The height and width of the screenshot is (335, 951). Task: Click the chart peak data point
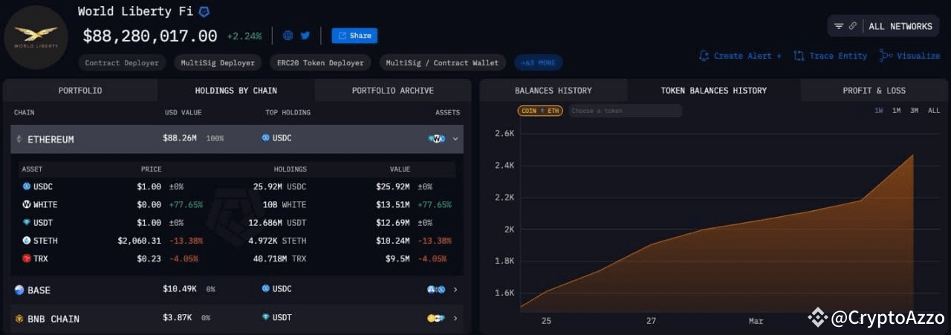[x=913, y=155]
